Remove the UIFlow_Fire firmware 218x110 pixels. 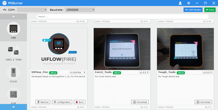click(43, 102)
